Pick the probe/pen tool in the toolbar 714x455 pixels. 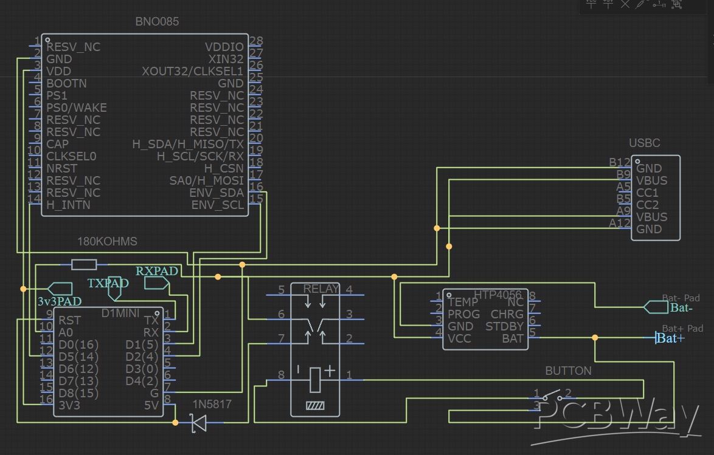pos(640,5)
